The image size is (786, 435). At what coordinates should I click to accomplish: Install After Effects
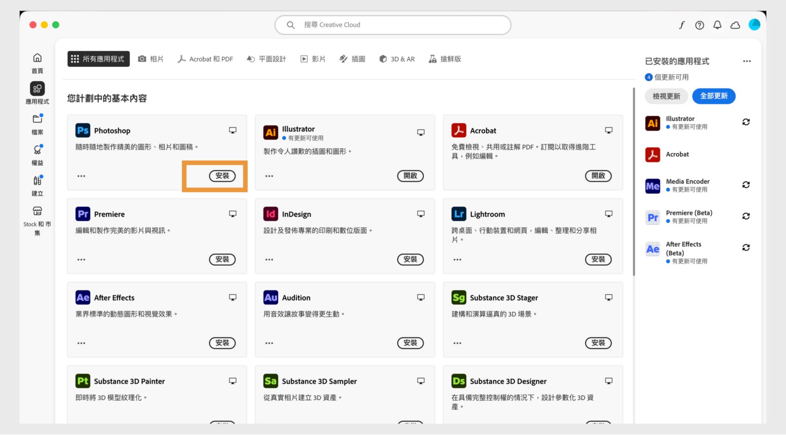pyautogui.click(x=222, y=343)
